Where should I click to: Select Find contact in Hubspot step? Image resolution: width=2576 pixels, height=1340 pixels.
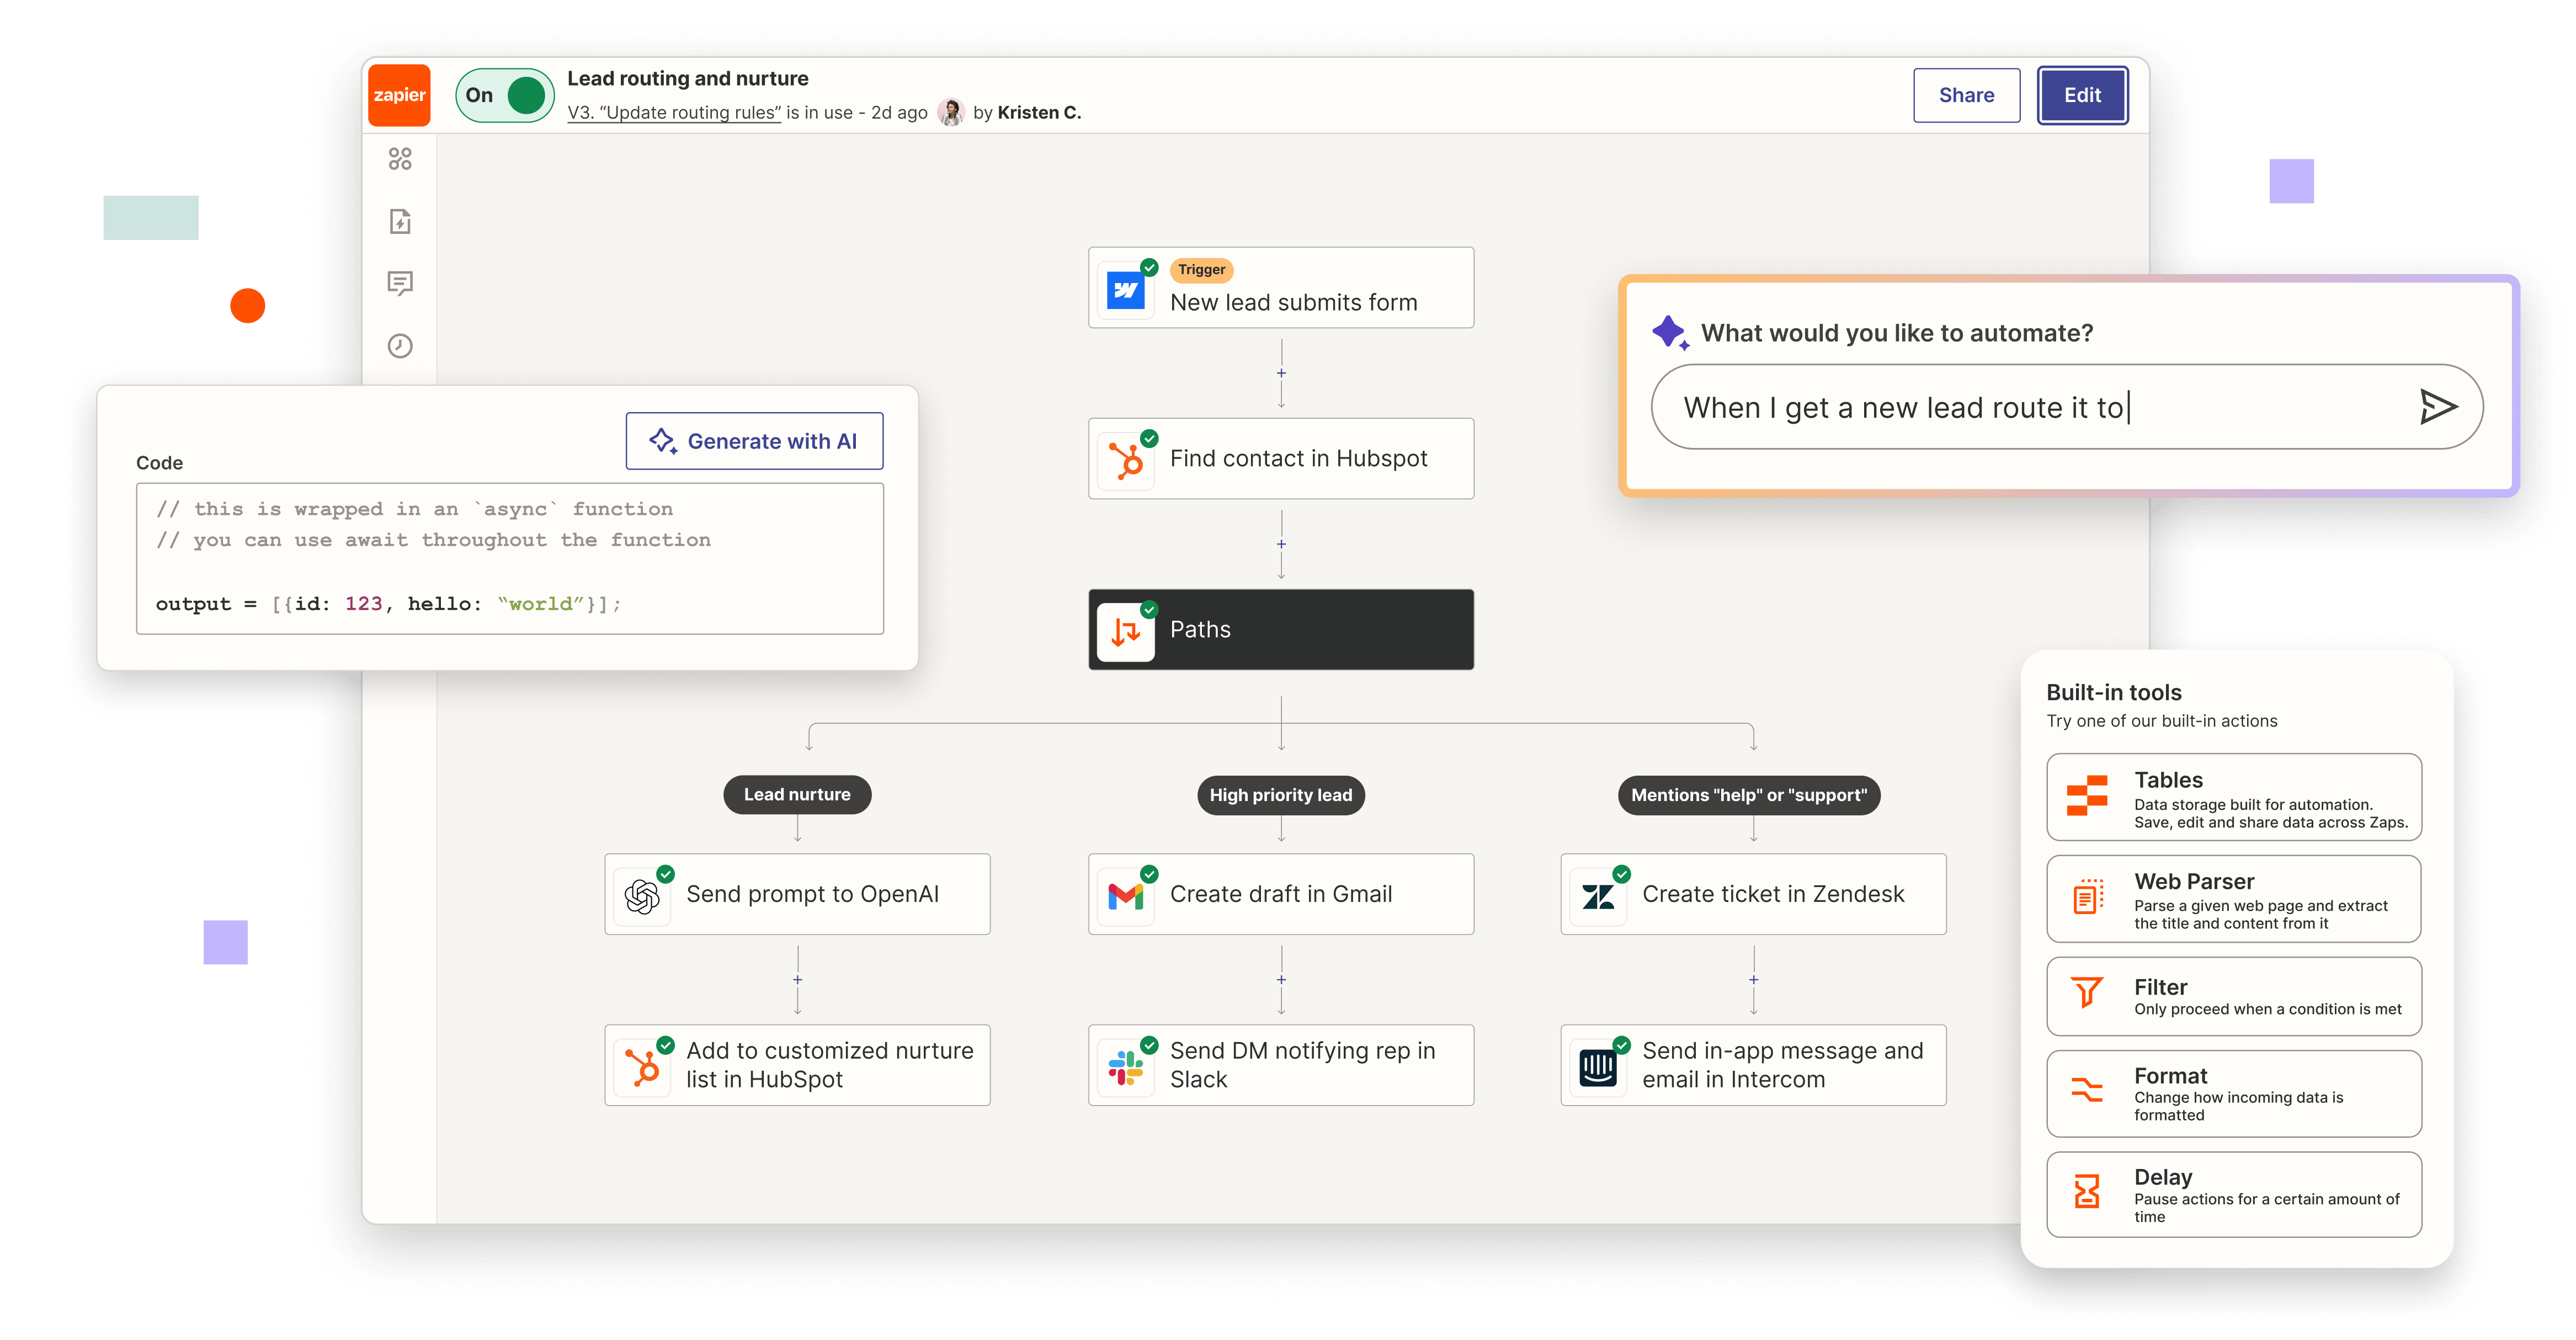tap(1281, 459)
